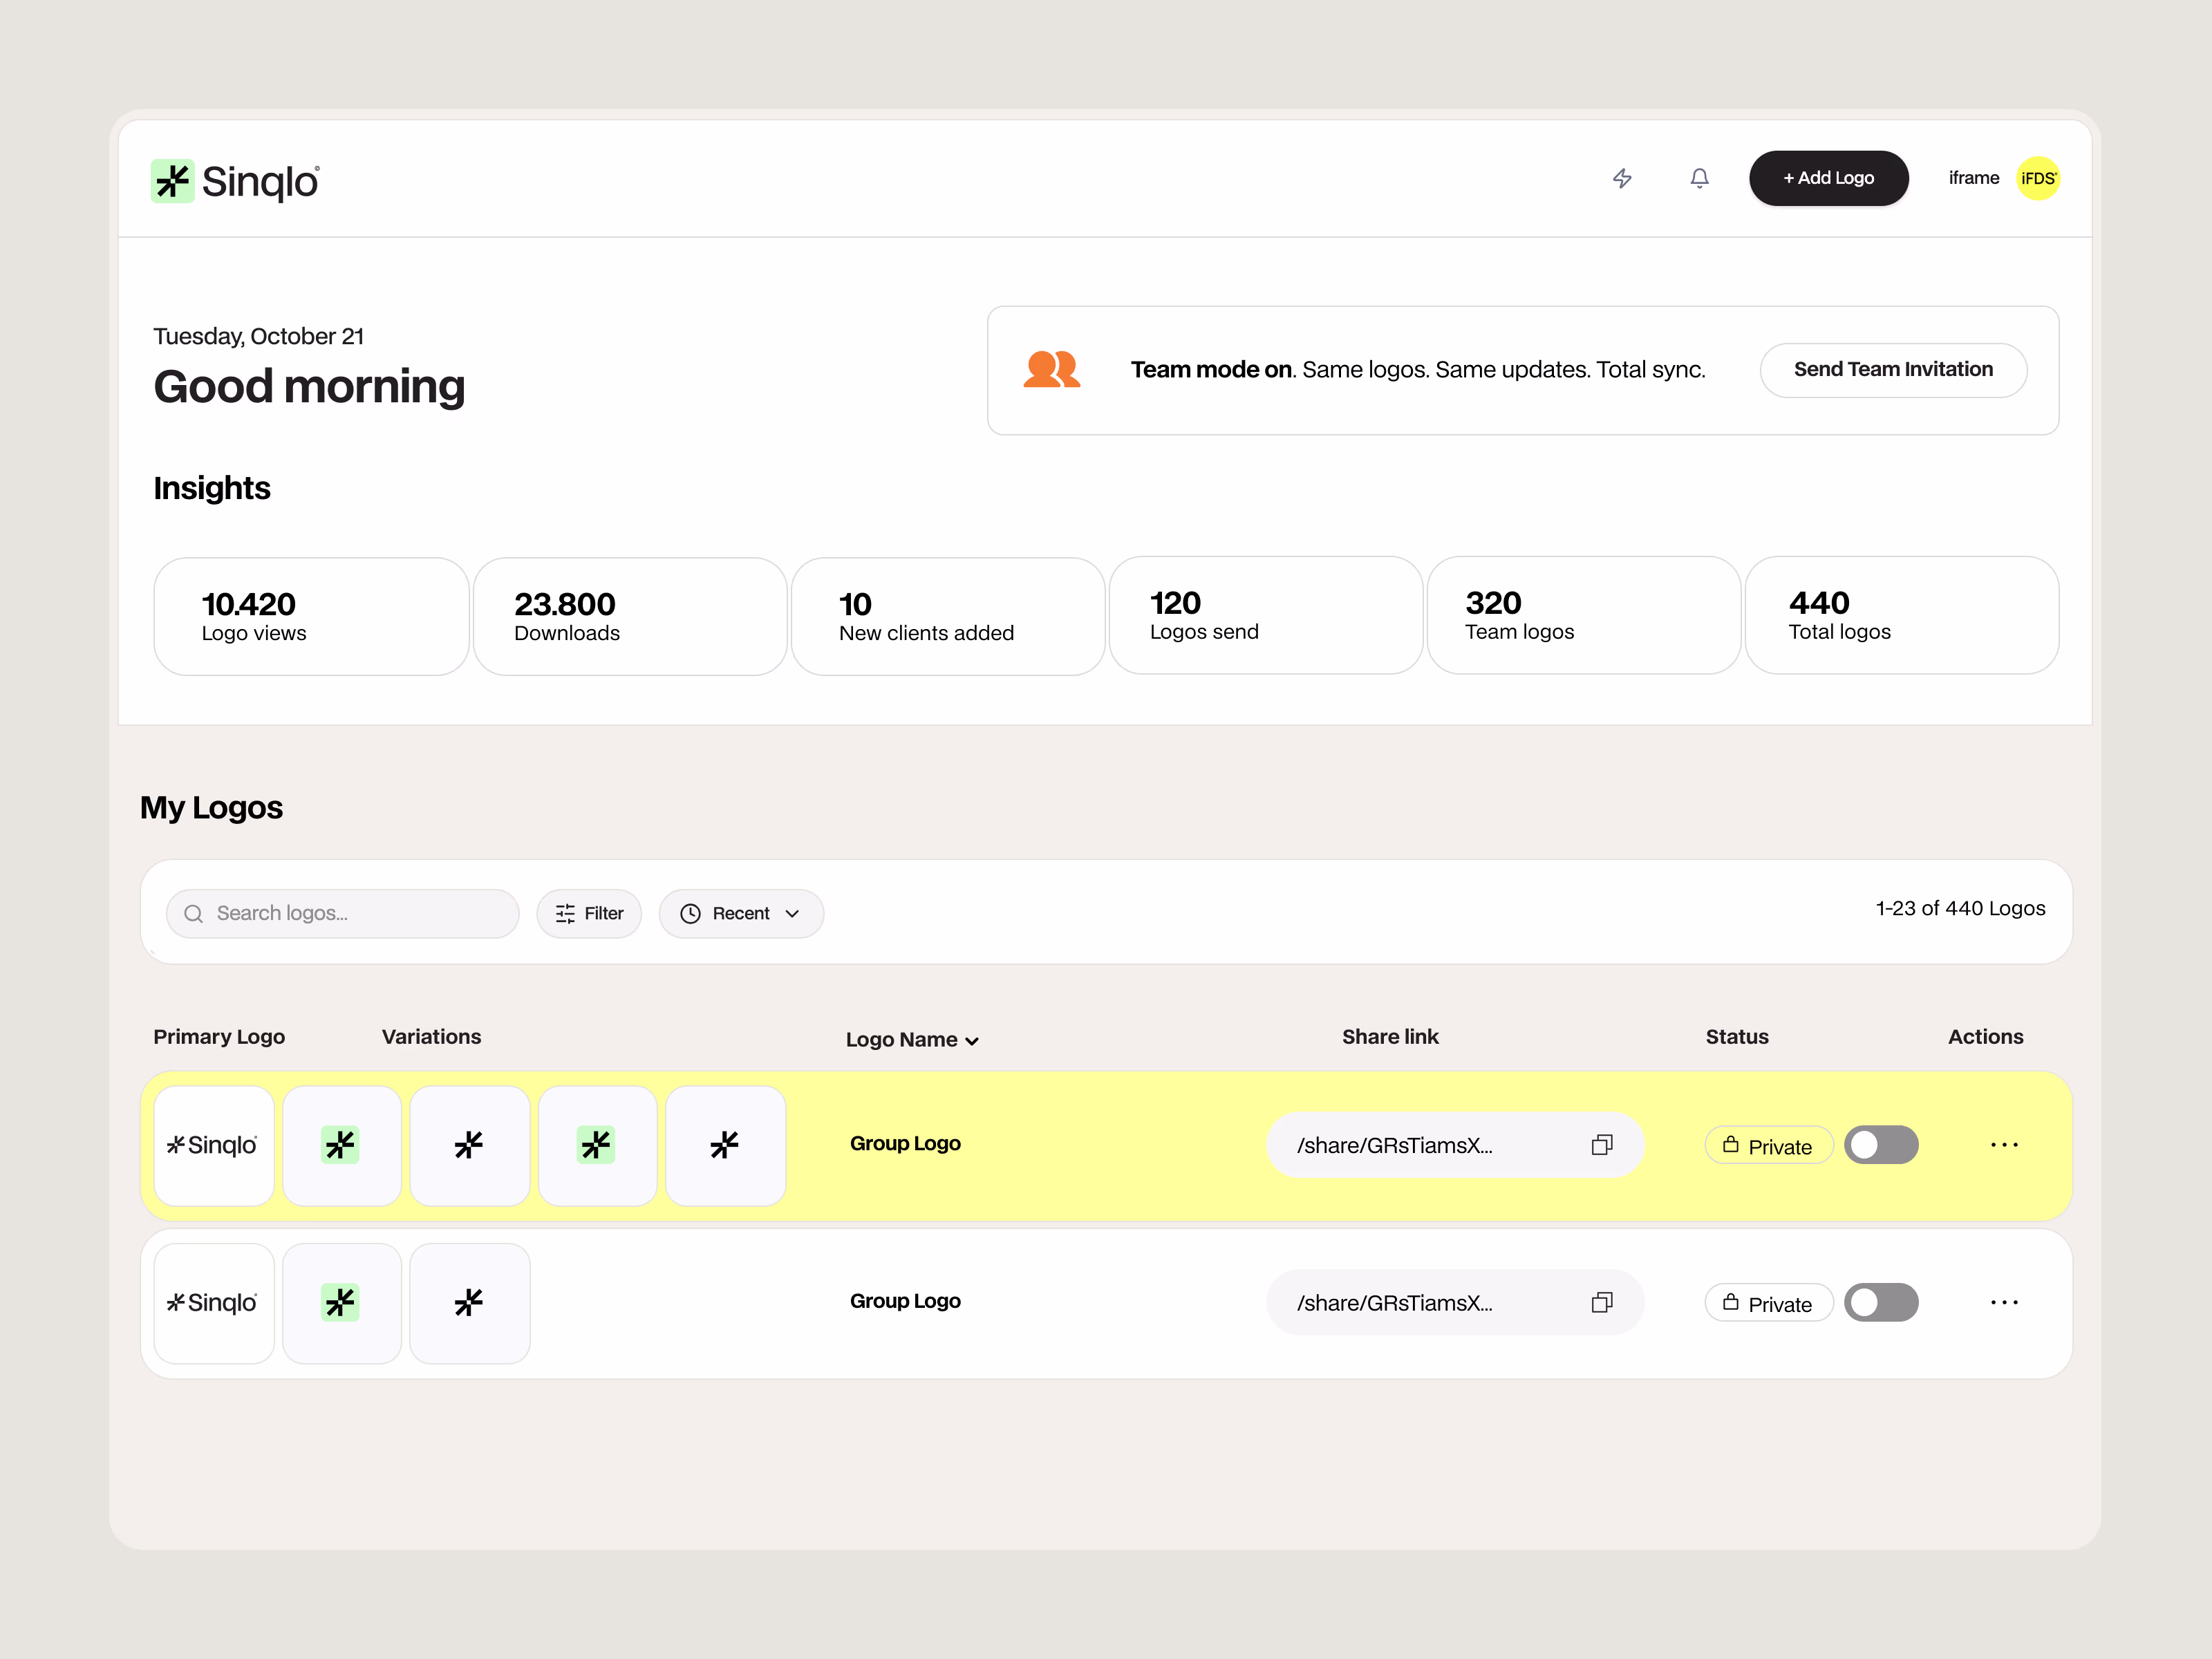
Task: Click Private lock badge in first row
Action: click(x=1768, y=1146)
